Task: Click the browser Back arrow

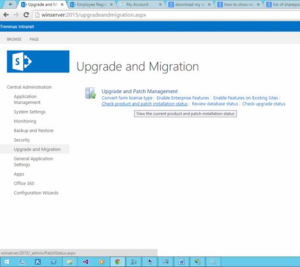Action: tap(6, 15)
